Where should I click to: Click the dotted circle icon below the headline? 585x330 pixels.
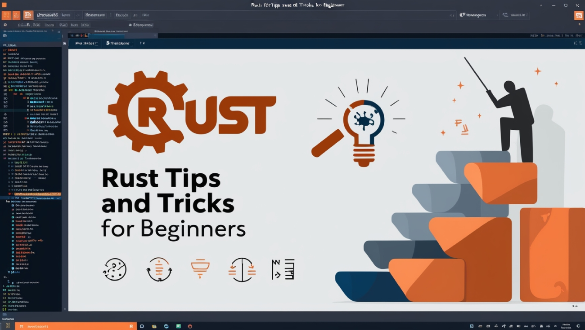[115, 269]
